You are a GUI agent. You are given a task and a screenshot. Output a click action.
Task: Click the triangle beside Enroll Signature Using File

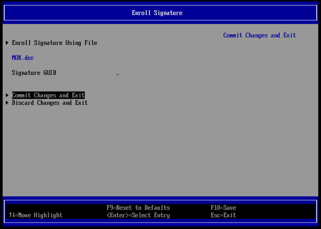(7, 43)
